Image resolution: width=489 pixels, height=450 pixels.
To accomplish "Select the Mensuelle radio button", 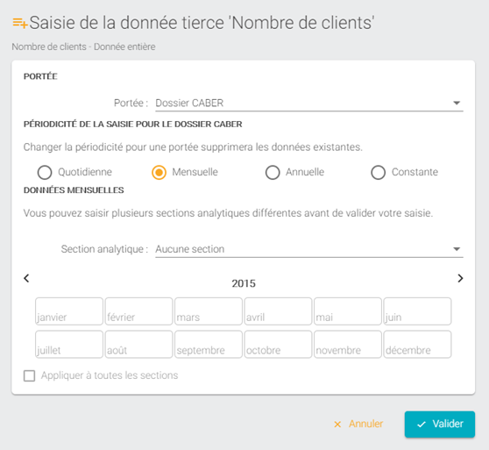I will [x=159, y=172].
